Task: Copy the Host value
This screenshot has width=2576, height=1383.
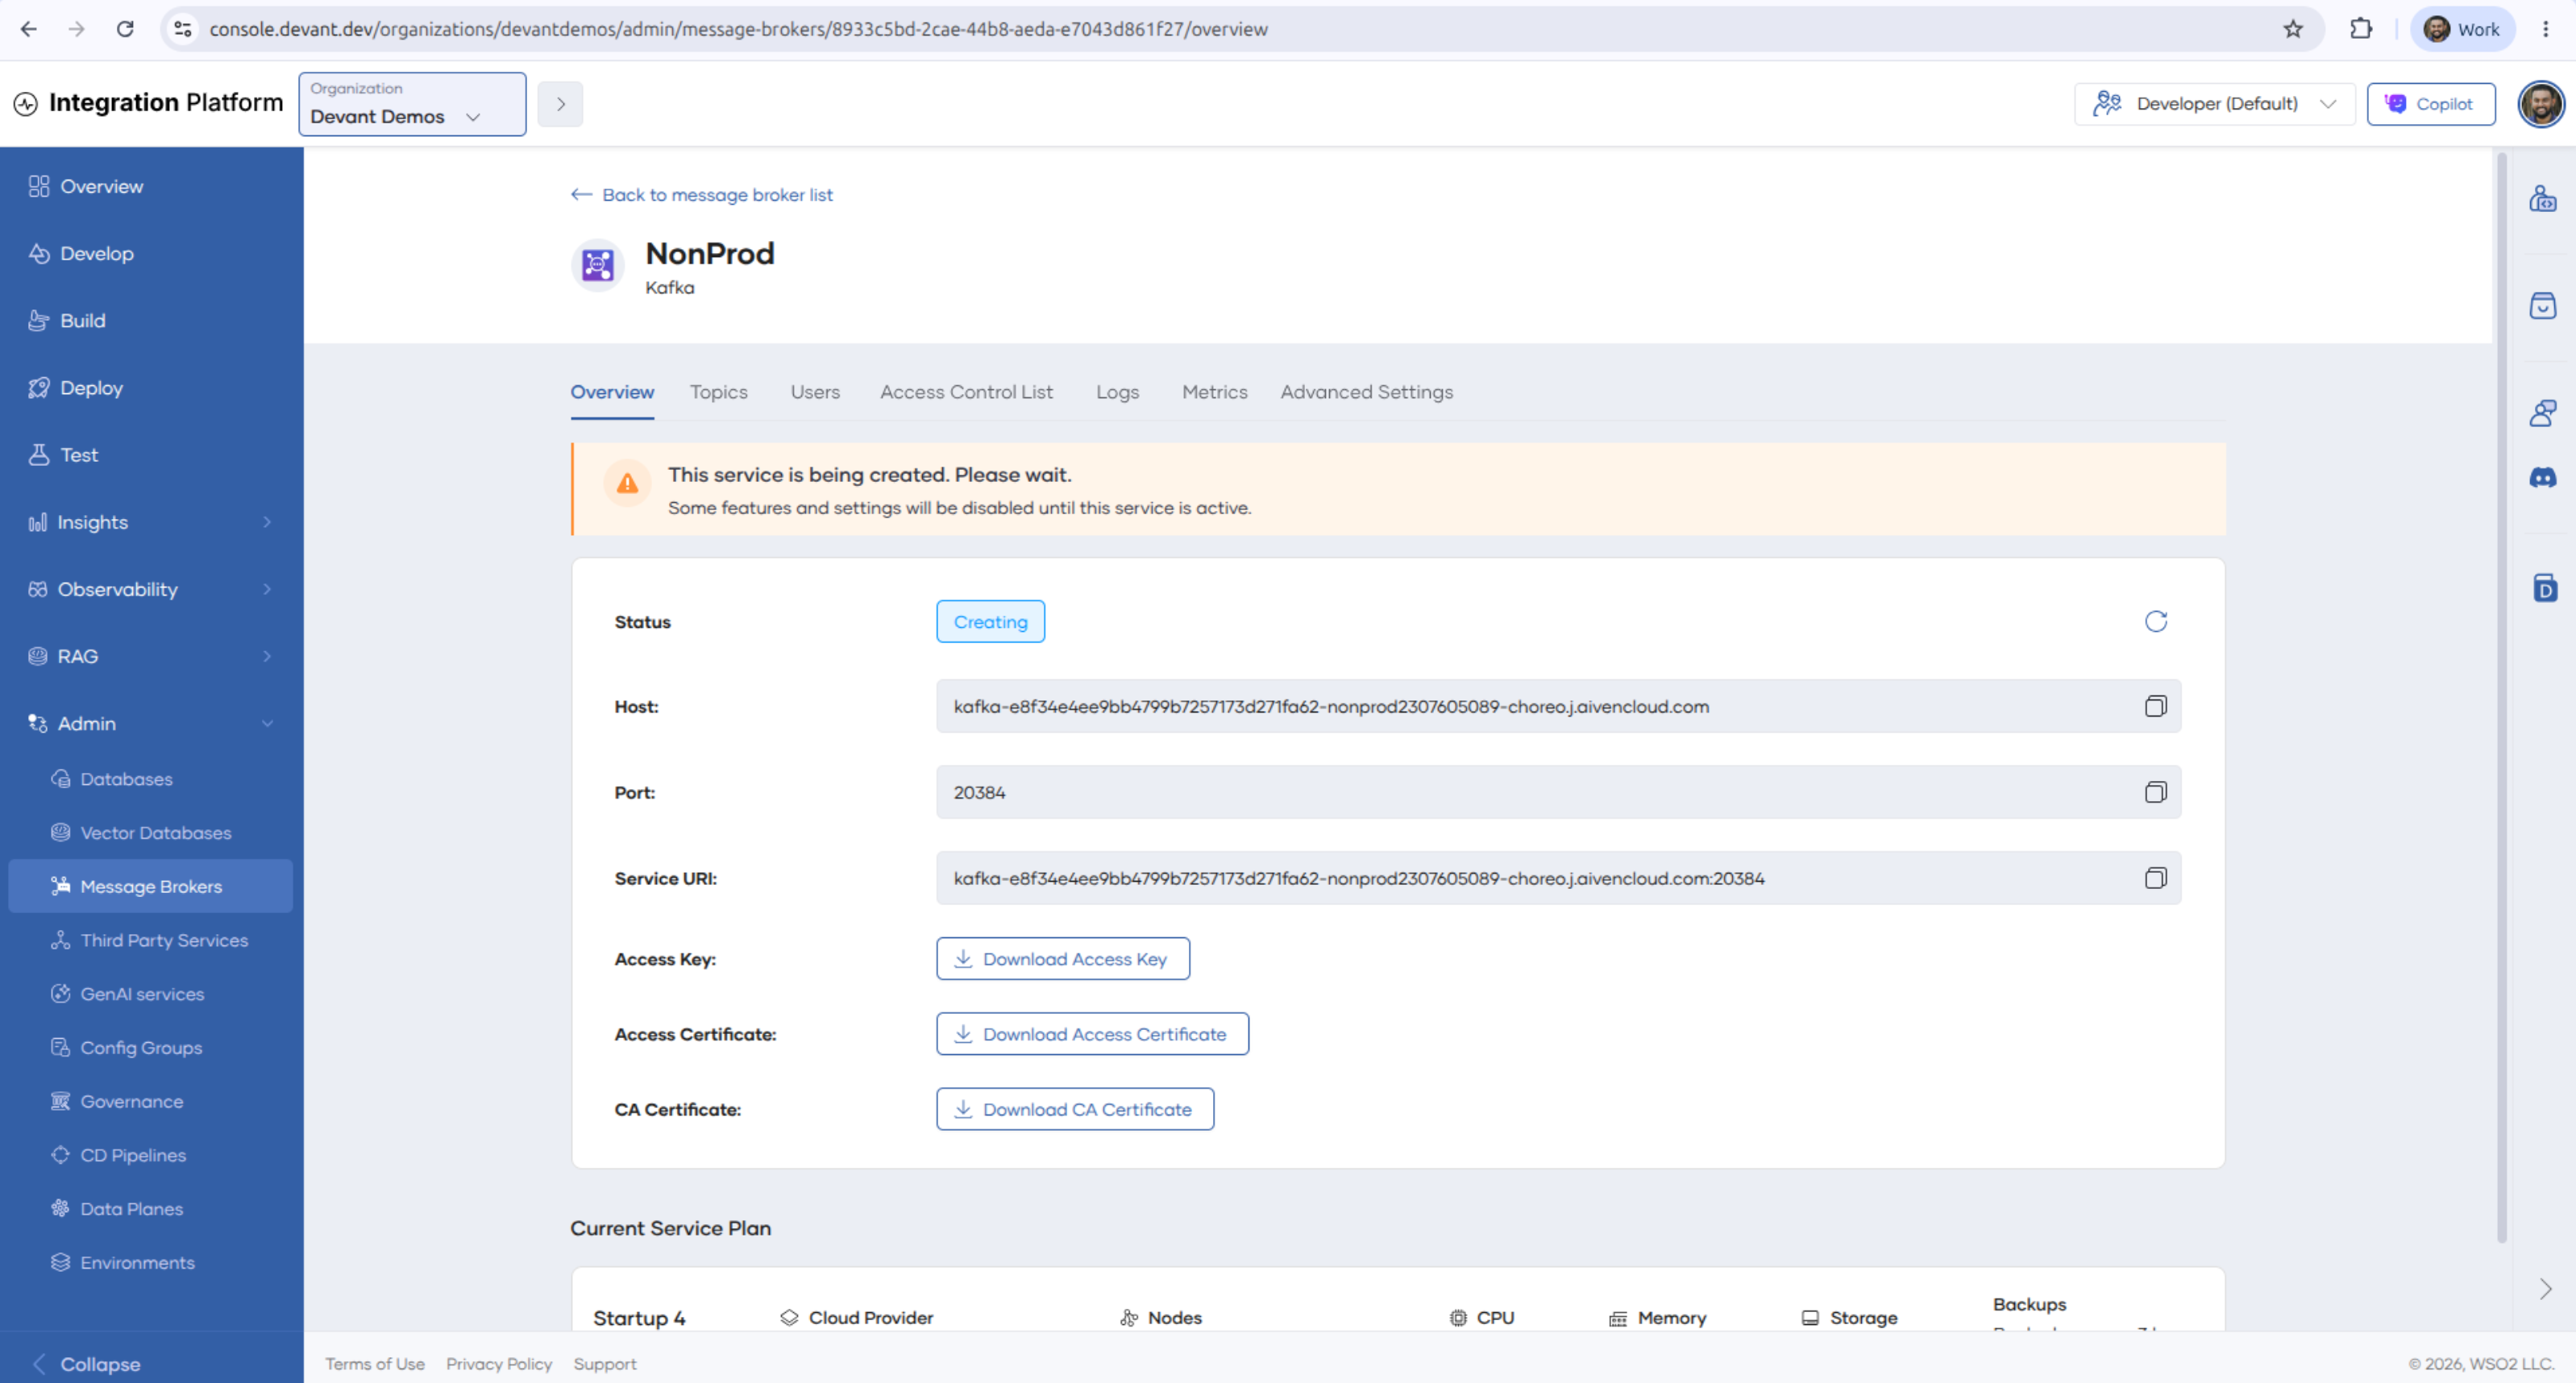Action: tap(2155, 706)
